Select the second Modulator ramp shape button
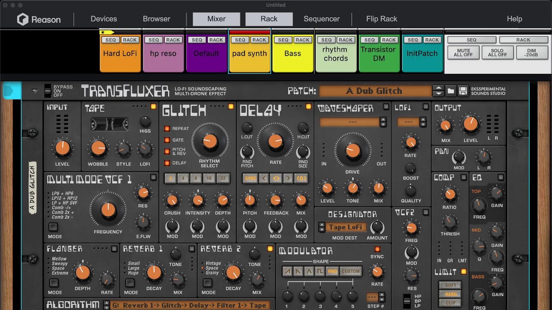The height and width of the screenshot is (310, 552). [x=298, y=271]
